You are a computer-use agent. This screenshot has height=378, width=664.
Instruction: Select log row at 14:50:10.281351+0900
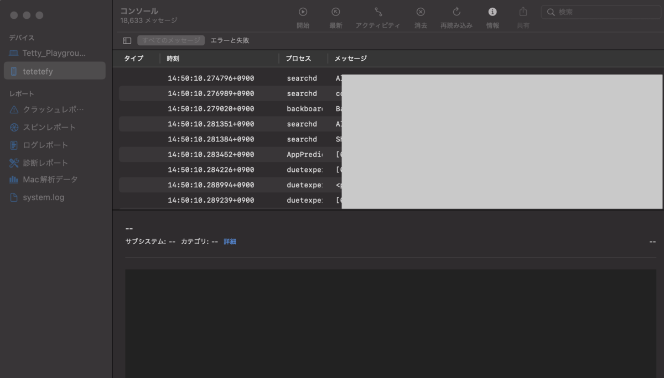click(x=391, y=124)
